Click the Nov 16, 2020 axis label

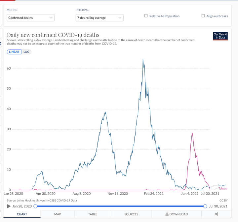pyautogui.click(x=118, y=194)
